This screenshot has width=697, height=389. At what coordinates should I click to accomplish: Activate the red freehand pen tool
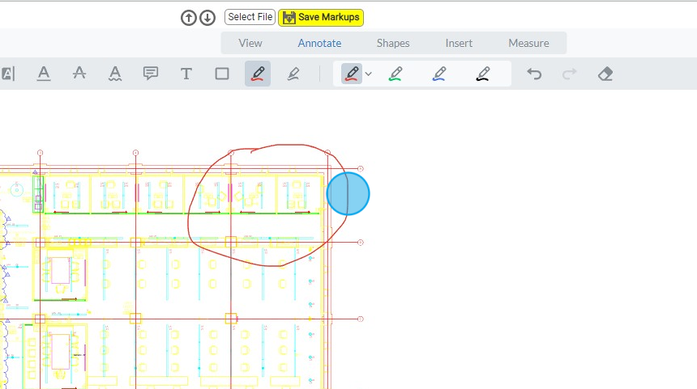click(x=258, y=74)
